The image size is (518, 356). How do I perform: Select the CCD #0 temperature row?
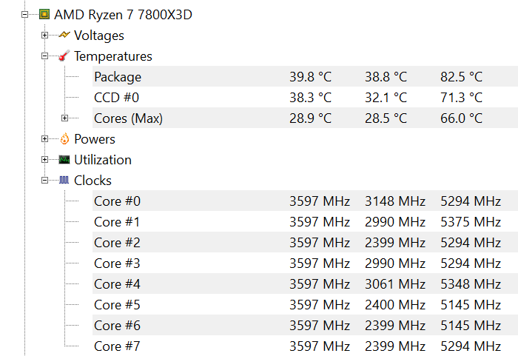[116, 98]
